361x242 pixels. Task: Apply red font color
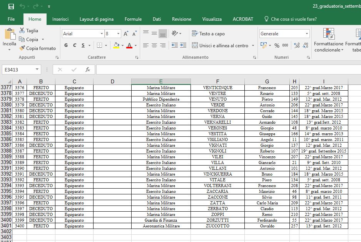(x=129, y=45)
